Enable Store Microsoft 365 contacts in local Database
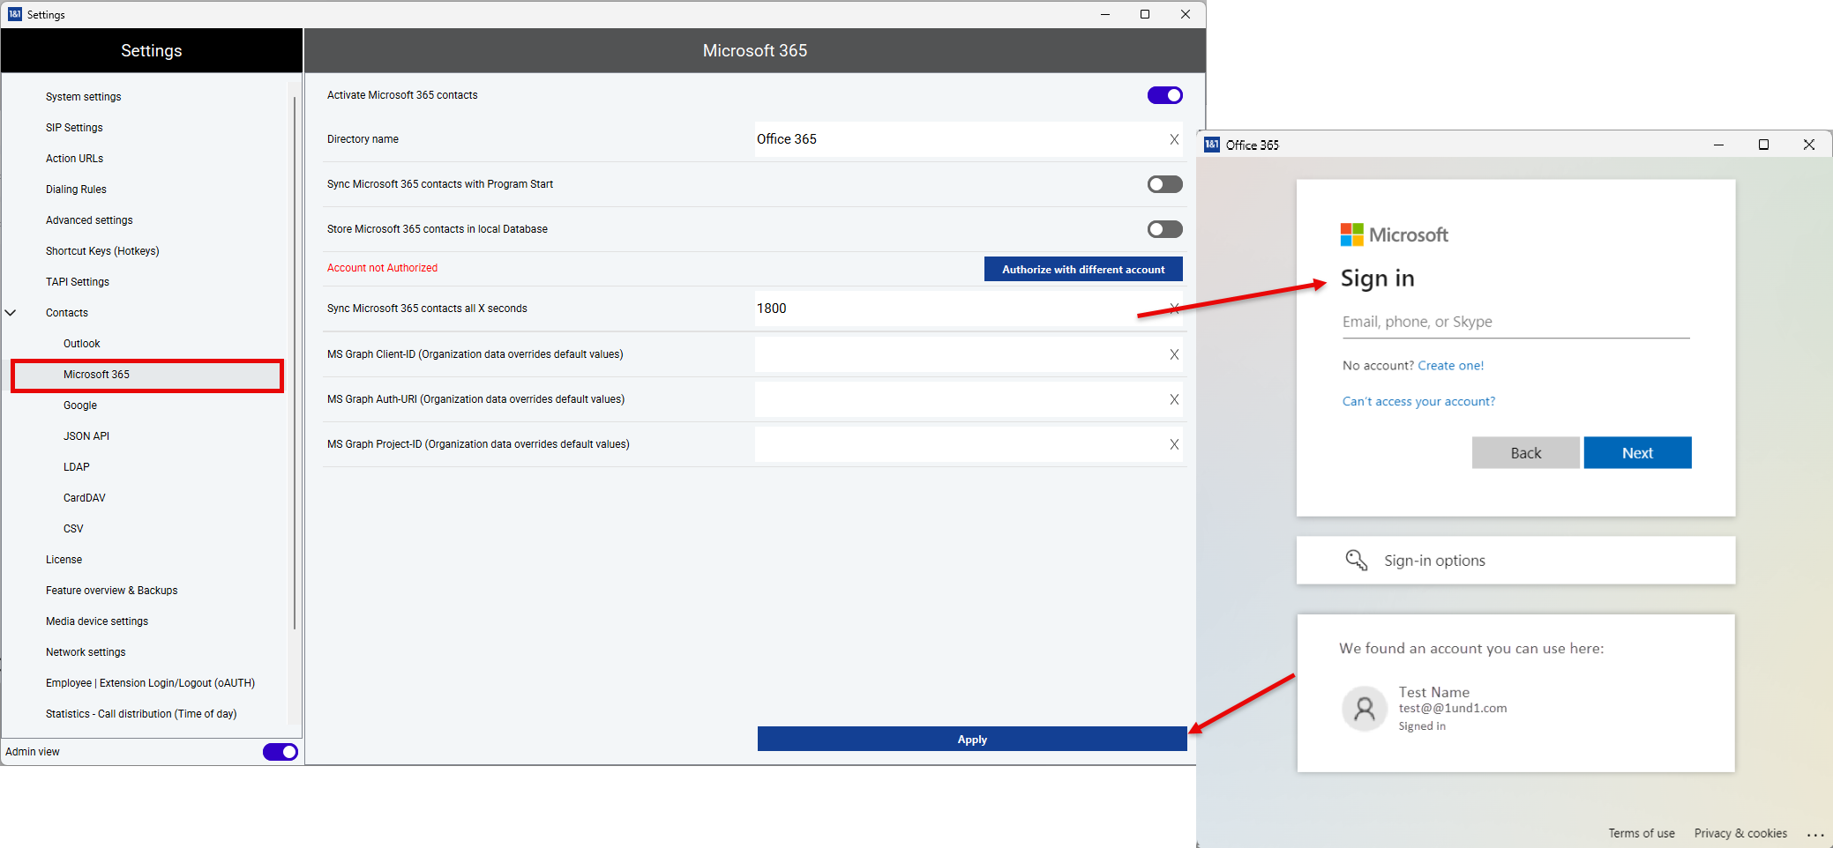This screenshot has height=848, width=1833. click(x=1164, y=229)
